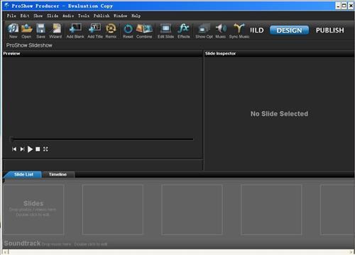
Task: Click the preview seek bar track
Action: [102, 140]
